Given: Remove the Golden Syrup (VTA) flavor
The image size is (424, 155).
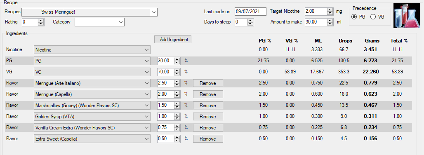Looking at the screenshot, I should 208,117.
